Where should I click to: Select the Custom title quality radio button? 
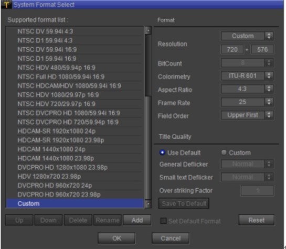click(224, 153)
